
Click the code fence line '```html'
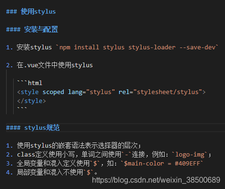click(x=30, y=83)
